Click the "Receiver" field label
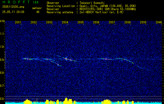The width and height of the screenshot is (164, 104). click(53, 9)
